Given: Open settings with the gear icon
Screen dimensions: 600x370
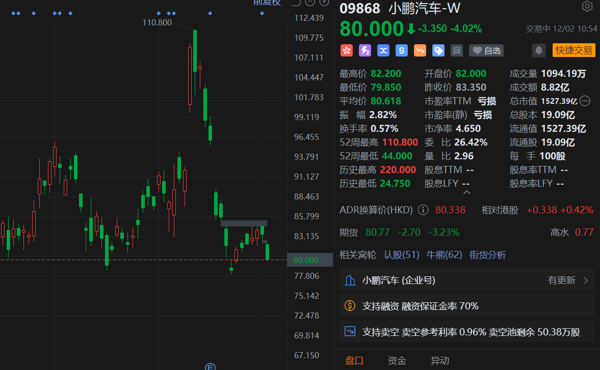Looking at the screenshot, I should click(587, 7).
